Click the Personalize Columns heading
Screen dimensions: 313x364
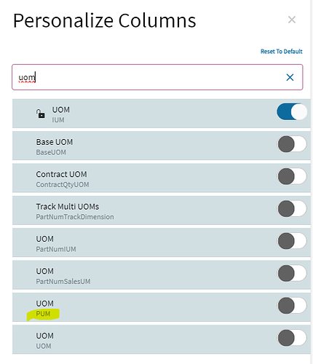[x=104, y=21]
